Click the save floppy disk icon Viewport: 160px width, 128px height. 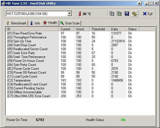[127, 13]
